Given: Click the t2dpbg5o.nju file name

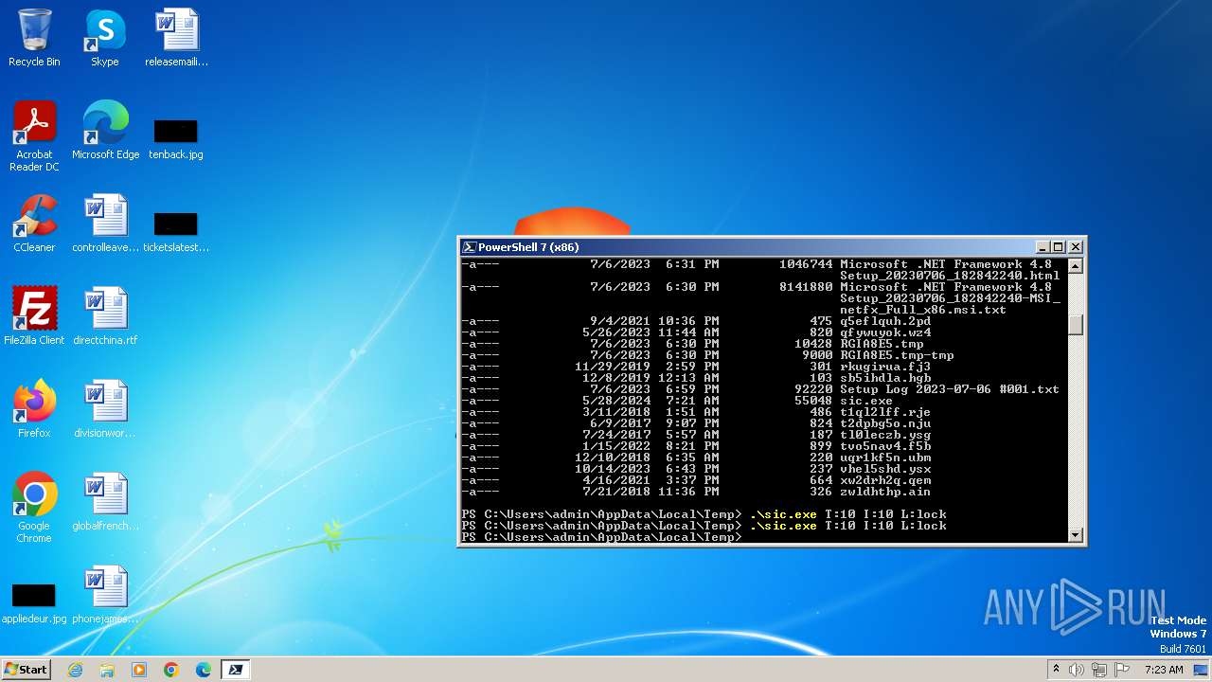Looking at the screenshot, I should tap(885, 423).
